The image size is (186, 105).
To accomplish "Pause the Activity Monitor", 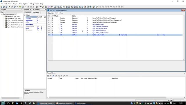I will [x=53, y=76].
